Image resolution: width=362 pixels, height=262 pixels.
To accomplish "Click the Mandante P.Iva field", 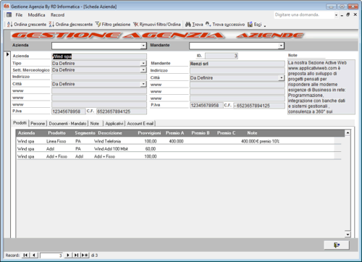I will coord(206,106).
